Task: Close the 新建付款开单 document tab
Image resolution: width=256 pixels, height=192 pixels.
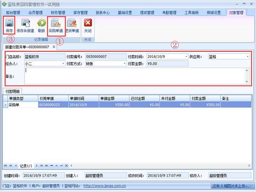Action: (54, 47)
